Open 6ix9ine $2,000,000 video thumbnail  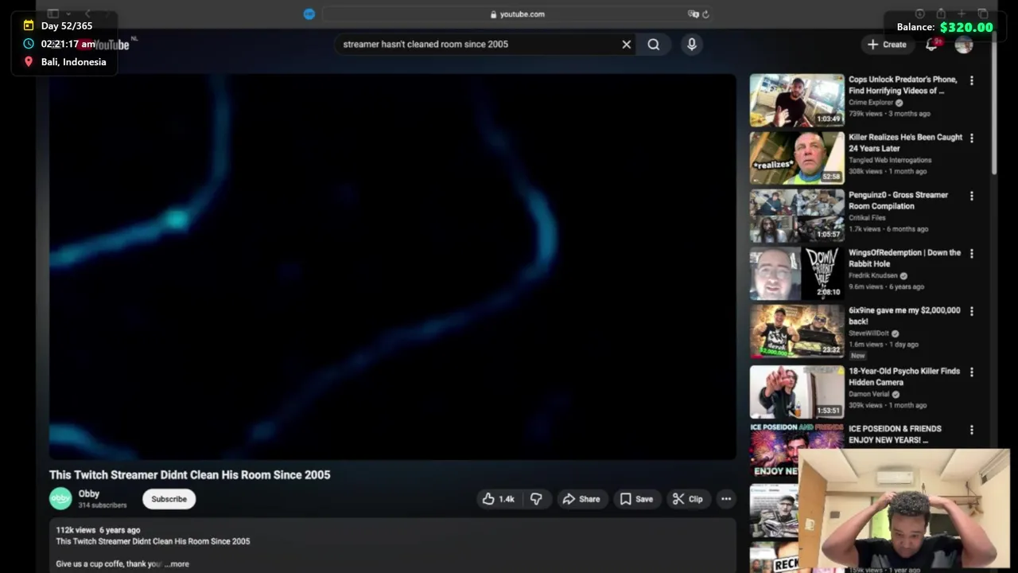pos(797,331)
